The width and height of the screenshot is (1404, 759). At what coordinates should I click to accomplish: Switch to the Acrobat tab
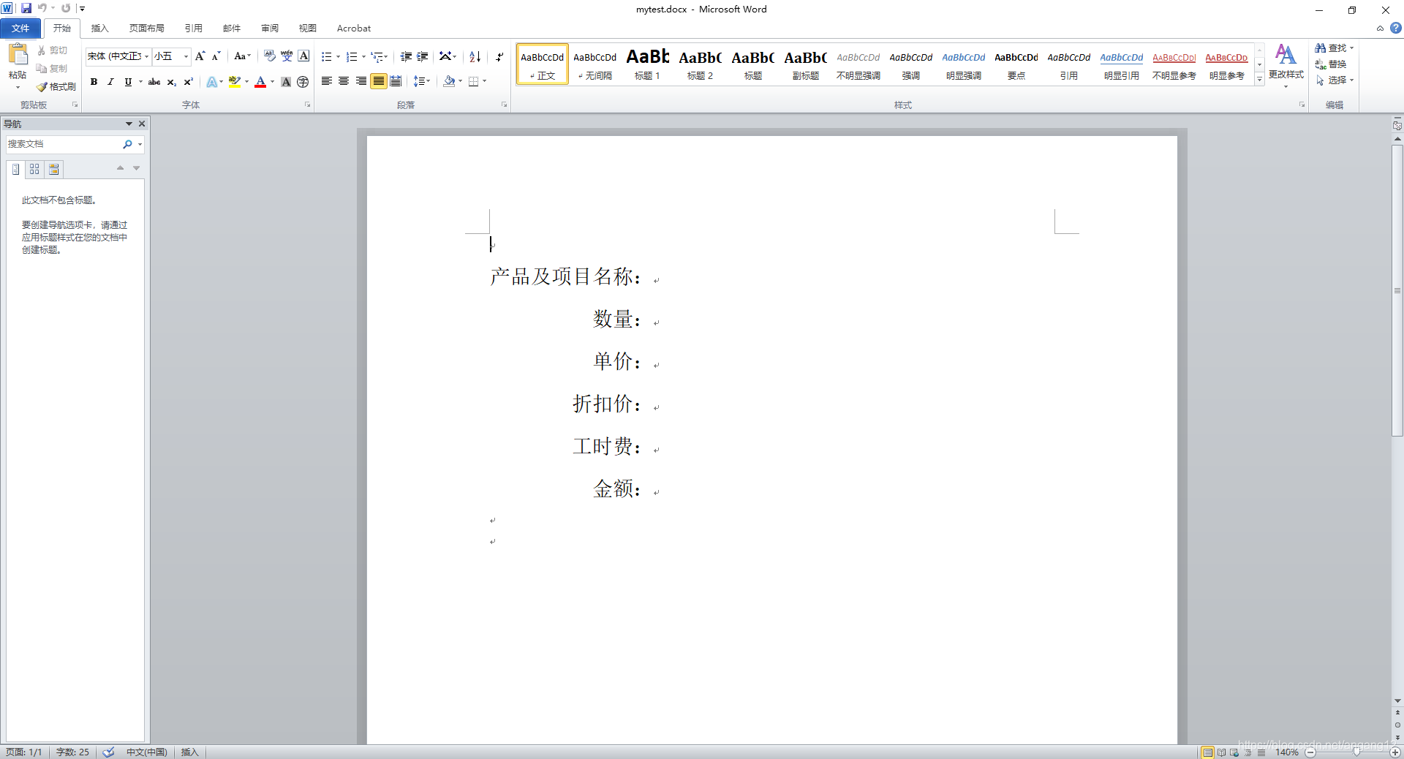coord(354,29)
